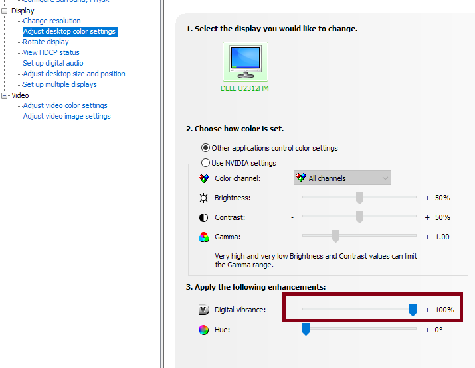This screenshot has height=368, width=475.
Task: Open Adjust video image settings page
Action: point(66,116)
